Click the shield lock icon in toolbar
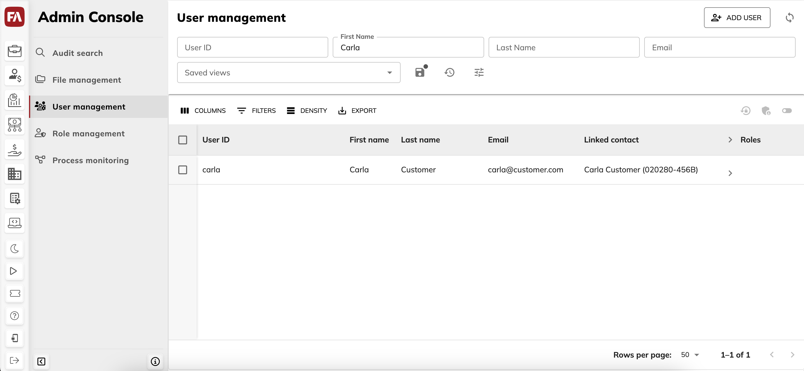Image resolution: width=804 pixels, height=371 pixels. point(766,111)
